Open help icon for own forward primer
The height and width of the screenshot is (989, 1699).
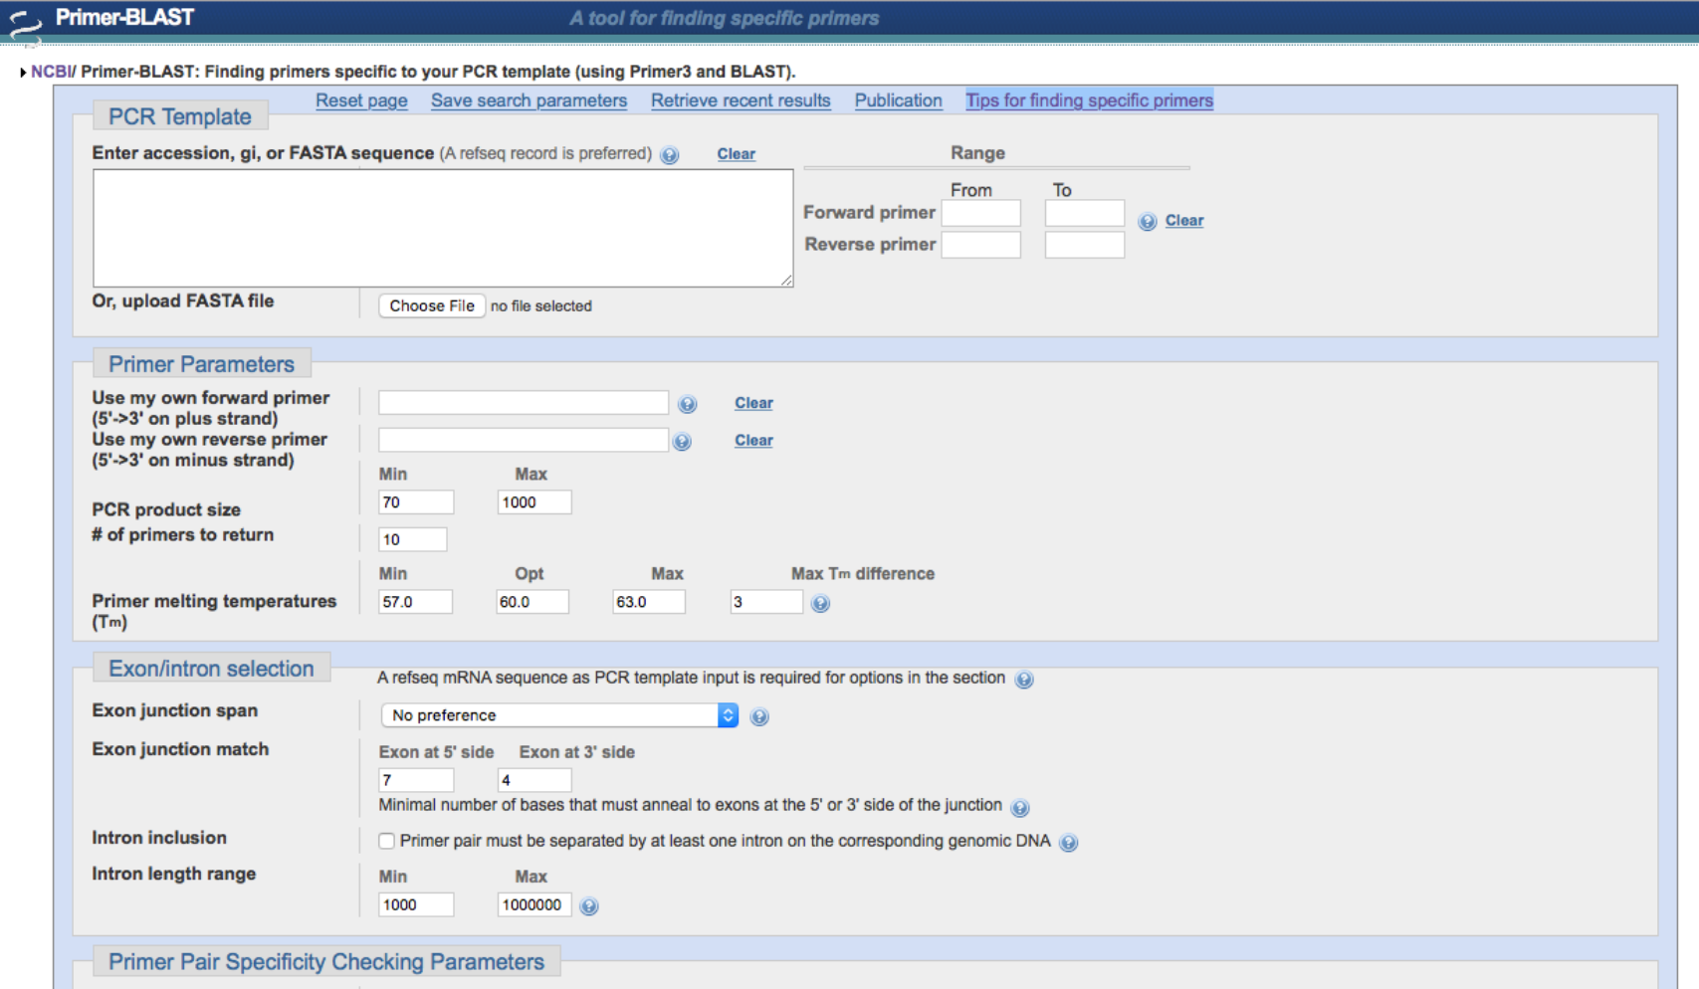[687, 404]
